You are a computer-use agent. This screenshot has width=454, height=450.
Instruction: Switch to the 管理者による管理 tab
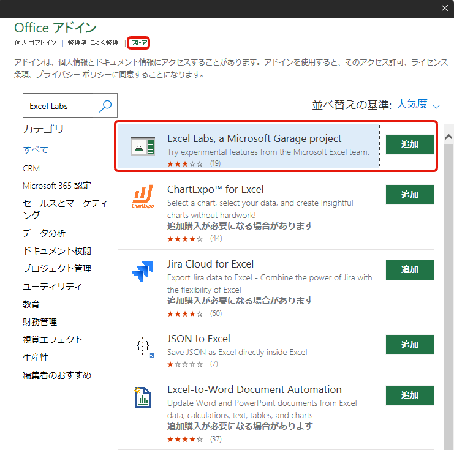[93, 43]
